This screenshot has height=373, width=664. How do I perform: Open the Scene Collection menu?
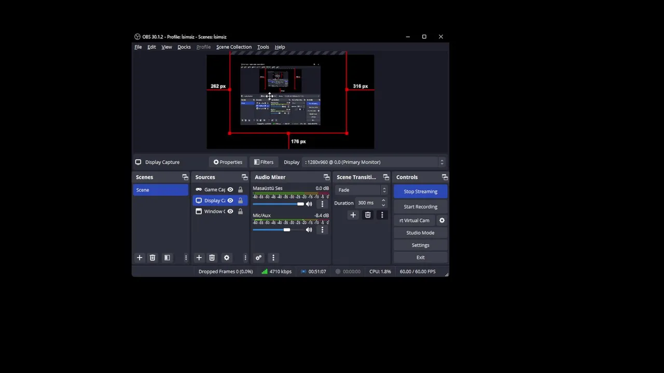[234, 47]
